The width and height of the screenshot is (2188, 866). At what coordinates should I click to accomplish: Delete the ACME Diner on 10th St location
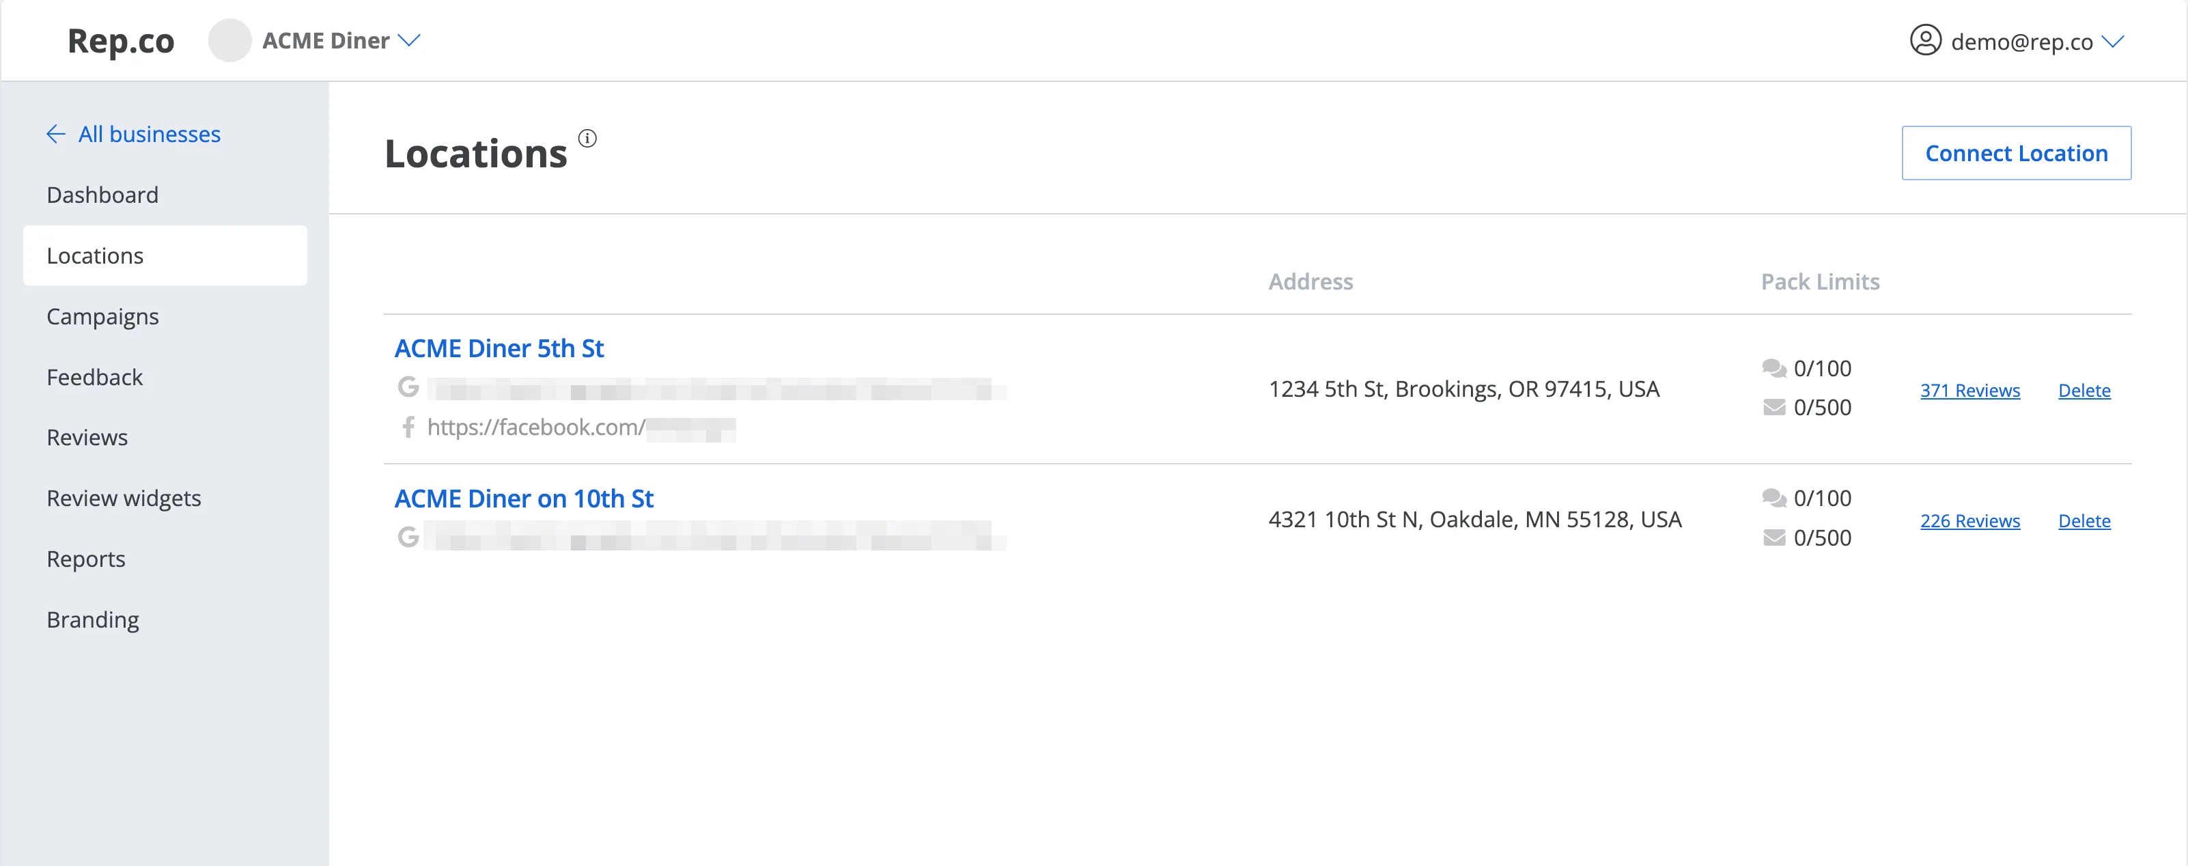click(x=2084, y=521)
